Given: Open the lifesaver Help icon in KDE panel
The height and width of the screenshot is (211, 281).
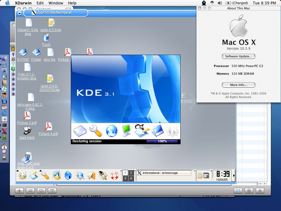Looking at the screenshot, I should click(x=114, y=175).
